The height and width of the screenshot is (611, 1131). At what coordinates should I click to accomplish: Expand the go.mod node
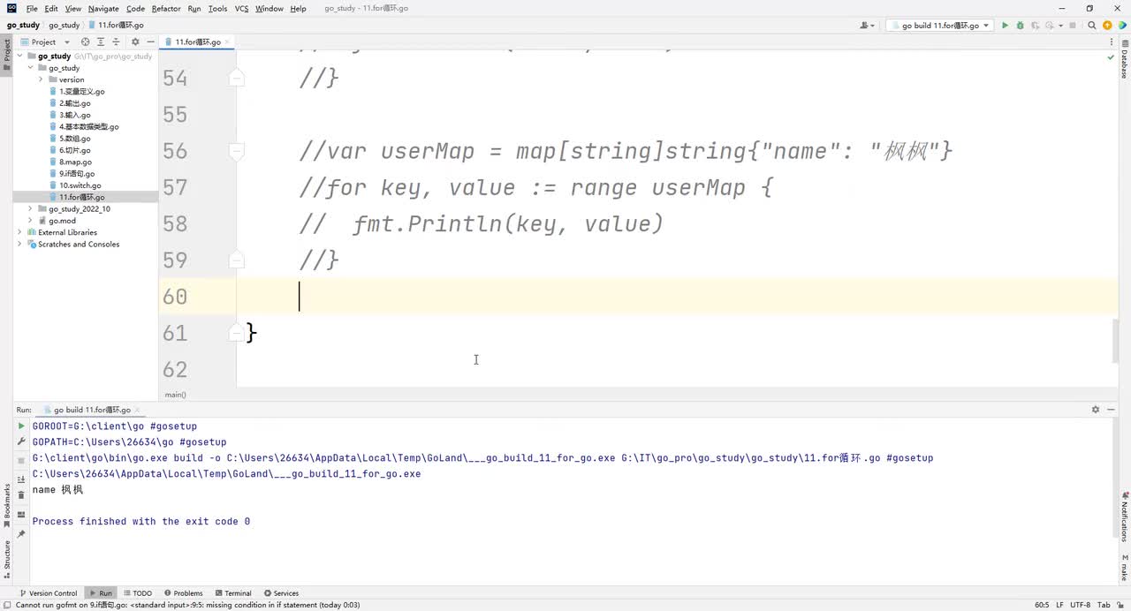pyautogui.click(x=30, y=221)
